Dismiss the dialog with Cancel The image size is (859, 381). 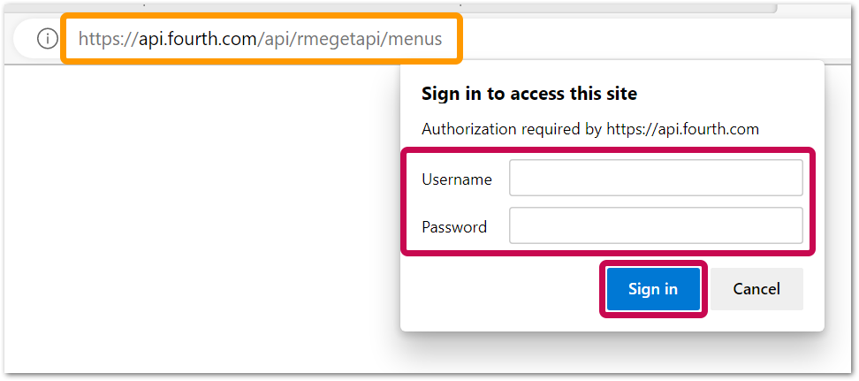[756, 289]
